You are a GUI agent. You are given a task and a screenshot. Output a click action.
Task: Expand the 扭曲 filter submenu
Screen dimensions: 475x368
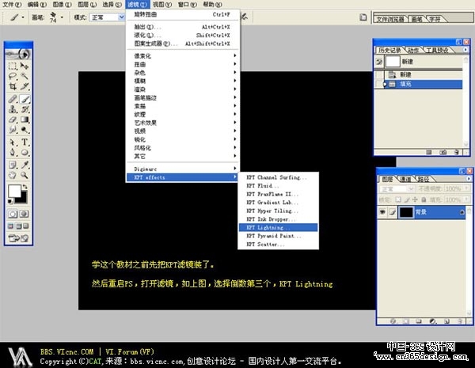coord(182,64)
